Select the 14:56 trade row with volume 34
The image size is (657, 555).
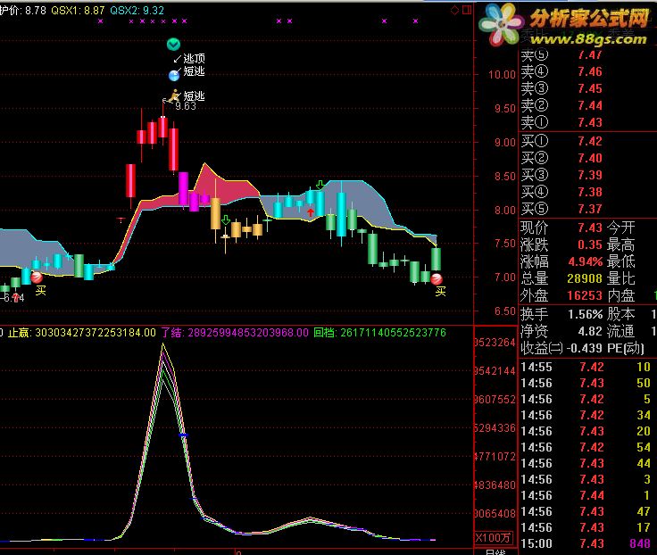[x=586, y=415]
